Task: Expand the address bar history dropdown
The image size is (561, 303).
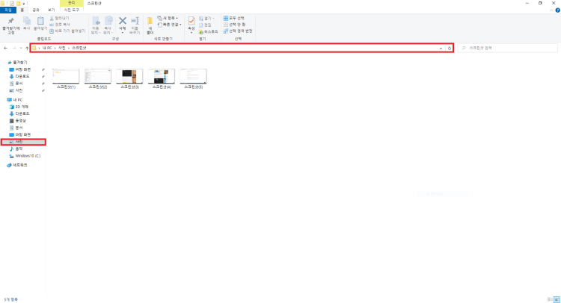Action: (441, 48)
